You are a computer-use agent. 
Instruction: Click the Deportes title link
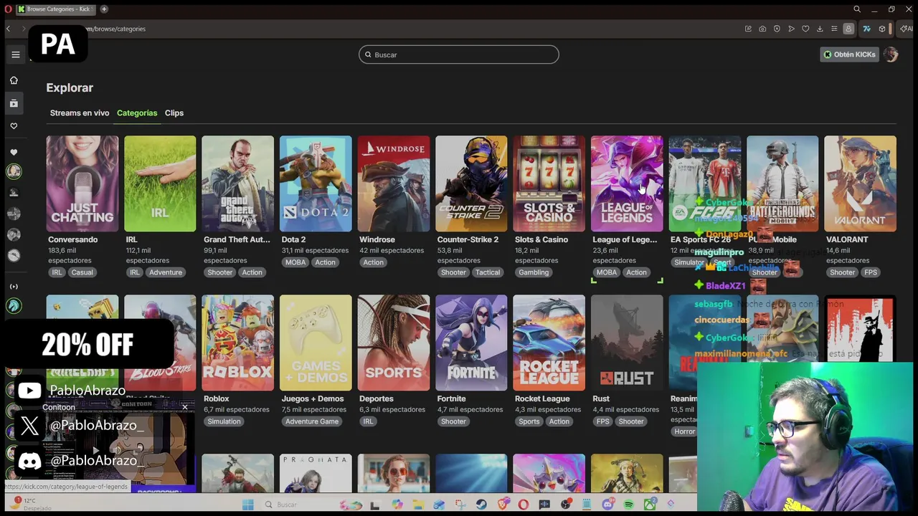377,398
